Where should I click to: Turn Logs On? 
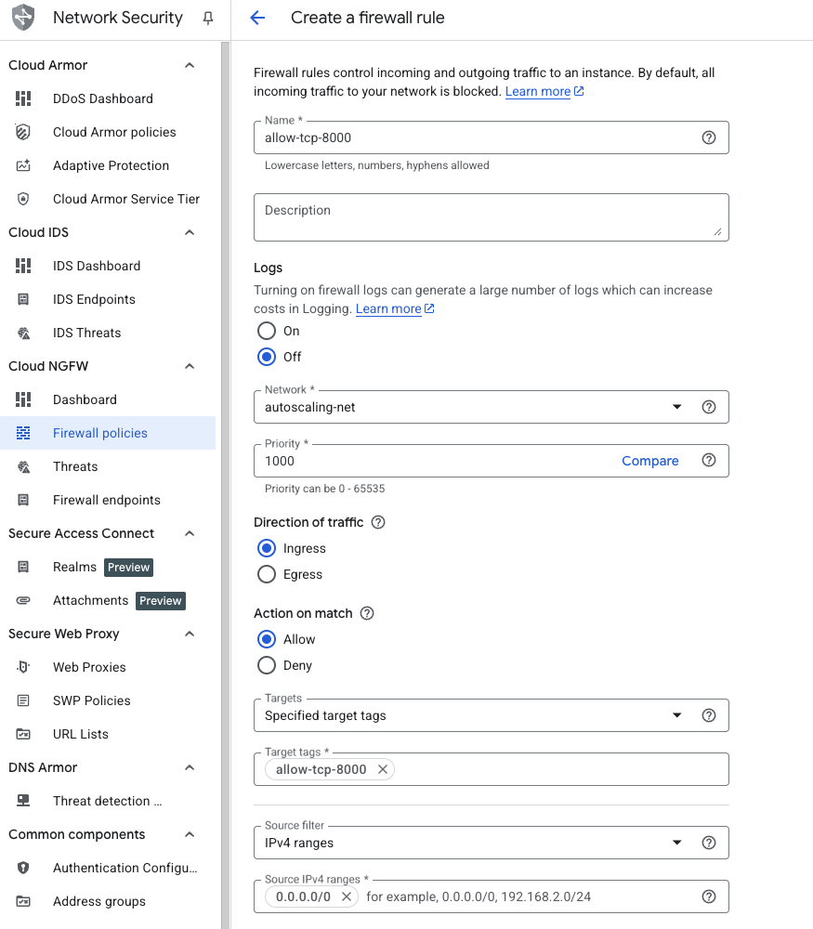point(265,331)
